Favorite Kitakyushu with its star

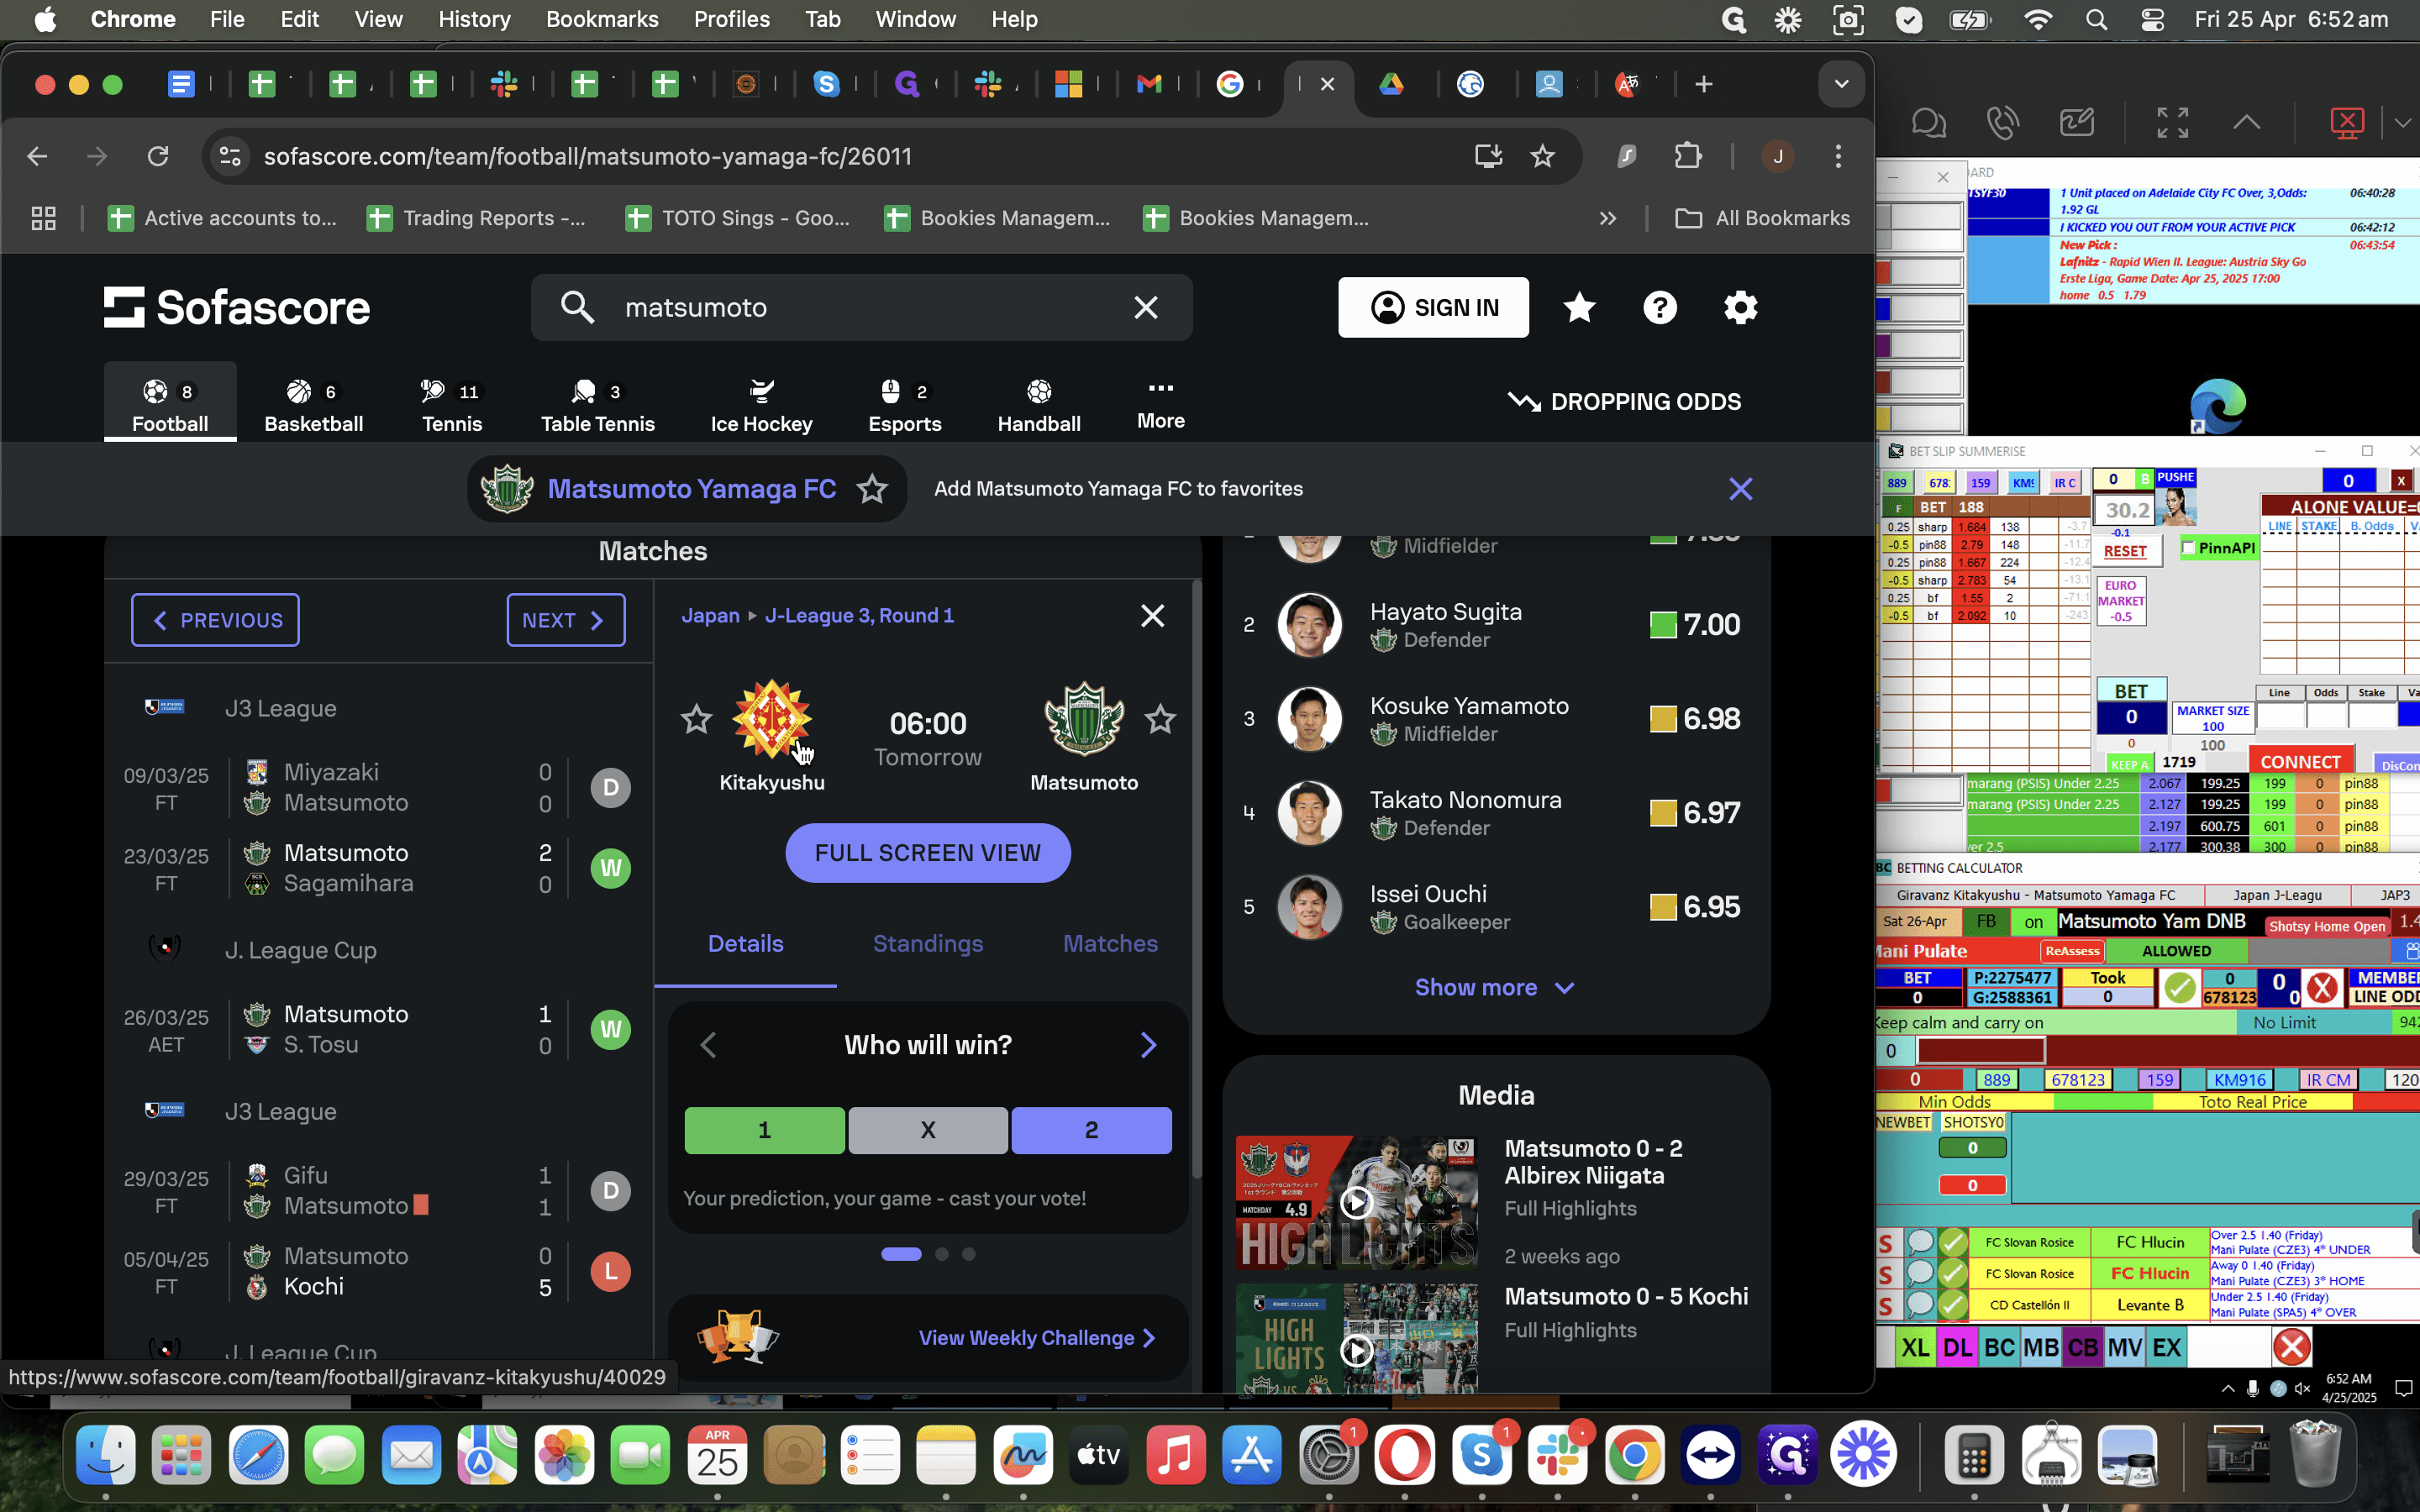click(x=696, y=719)
